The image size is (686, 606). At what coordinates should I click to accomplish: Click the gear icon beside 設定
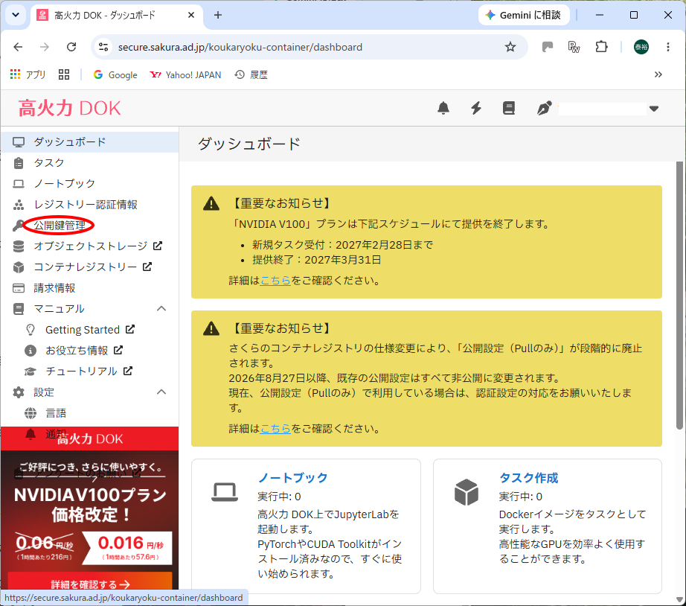(x=19, y=392)
